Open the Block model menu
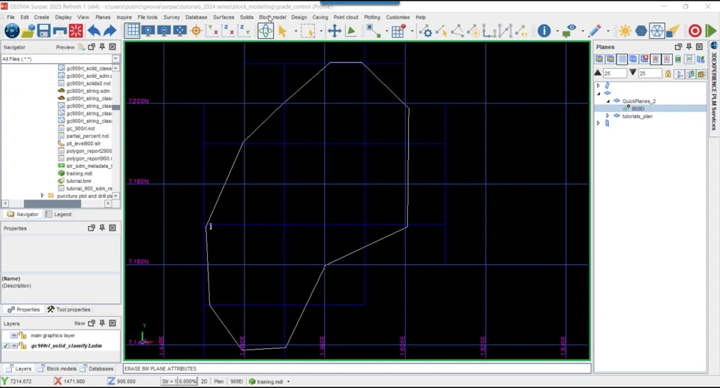 [272, 17]
